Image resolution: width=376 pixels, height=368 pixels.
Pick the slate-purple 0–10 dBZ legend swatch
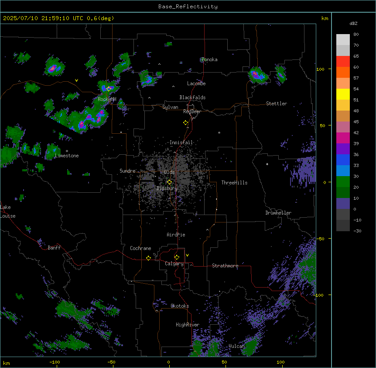[343, 204]
